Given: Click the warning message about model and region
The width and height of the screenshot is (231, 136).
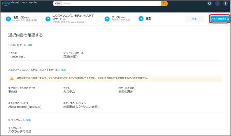Looking at the screenshot, I should (82, 78).
